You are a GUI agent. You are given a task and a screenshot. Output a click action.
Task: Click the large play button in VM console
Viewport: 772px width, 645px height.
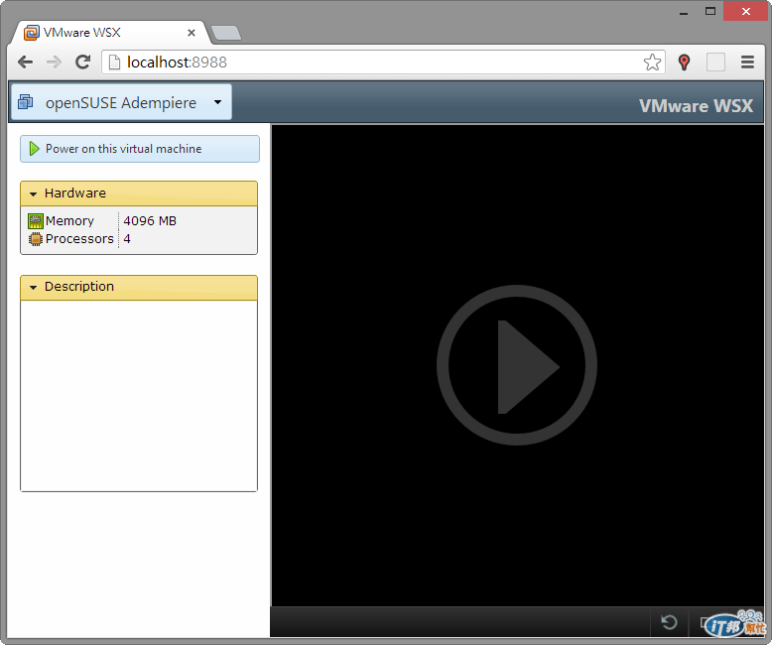(516, 365)
